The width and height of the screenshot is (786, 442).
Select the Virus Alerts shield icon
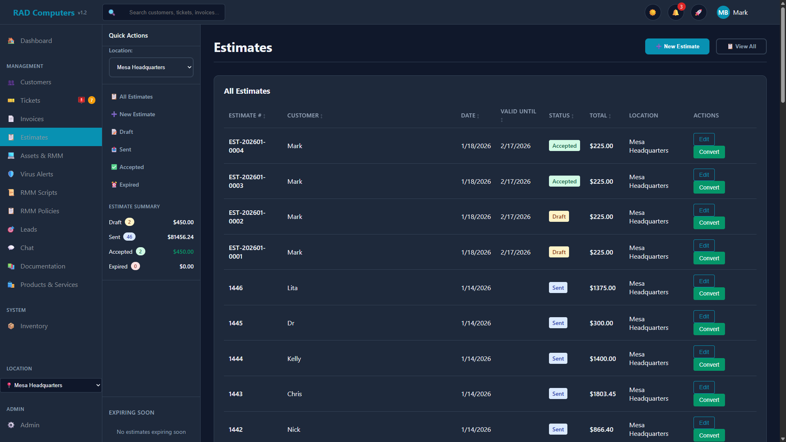pos(11,174)
